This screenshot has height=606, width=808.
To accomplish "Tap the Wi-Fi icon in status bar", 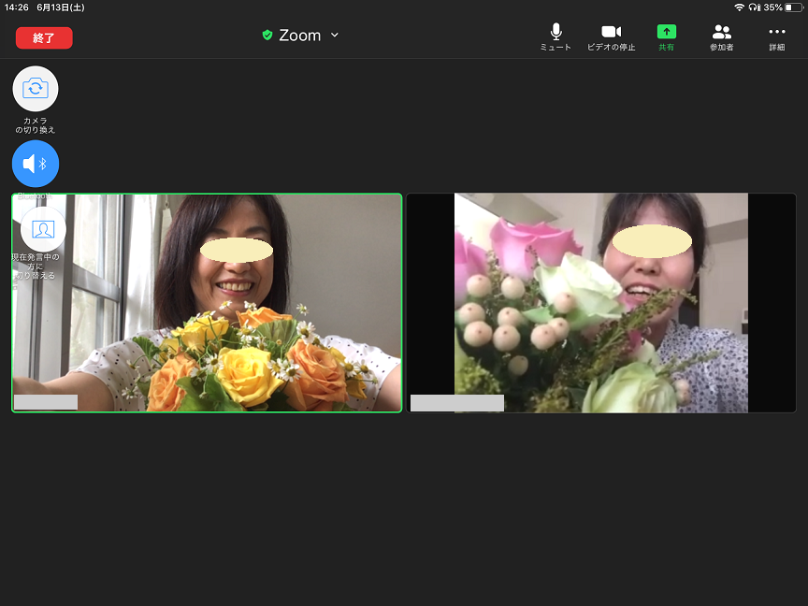I will [739, 7].
